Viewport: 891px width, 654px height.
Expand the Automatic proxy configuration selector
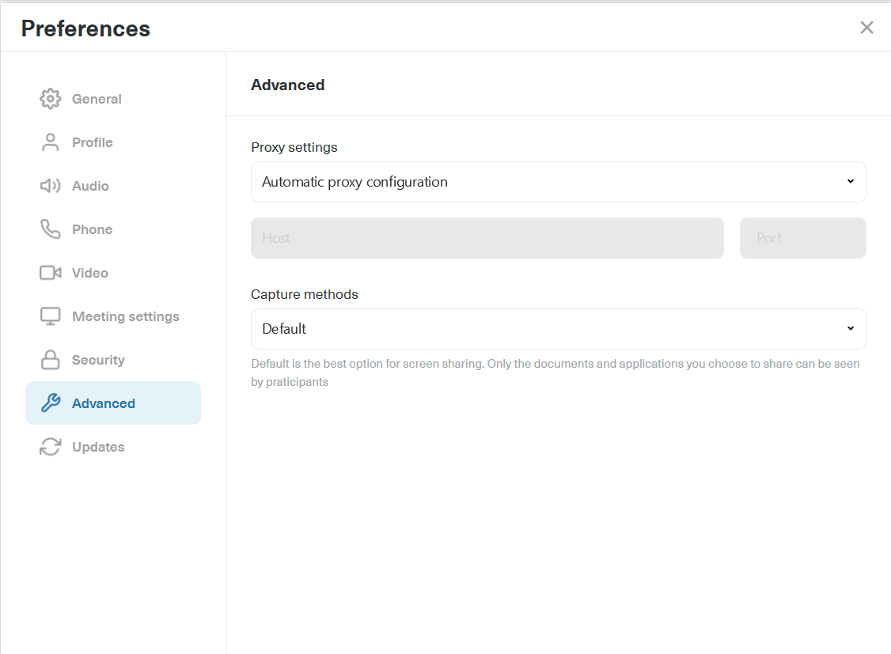click(558, 181)
